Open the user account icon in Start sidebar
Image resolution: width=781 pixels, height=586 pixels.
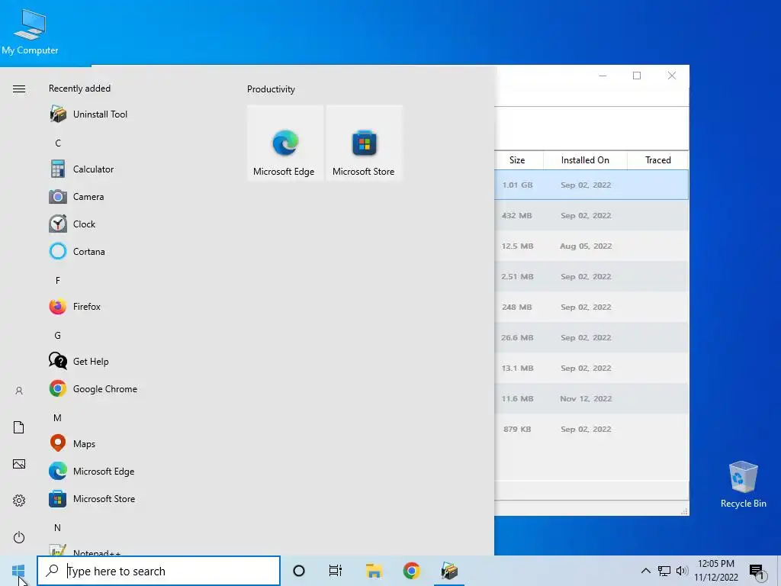pyautogui.click(x=19, y=391)
